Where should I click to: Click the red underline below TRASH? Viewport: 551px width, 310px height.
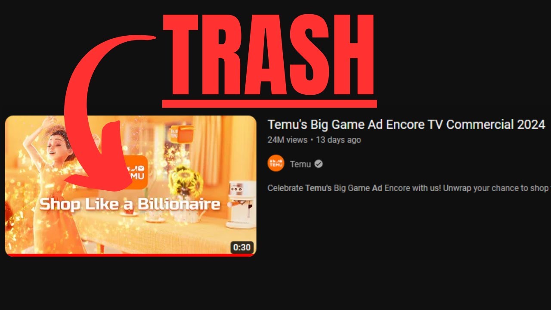pos(269,104)
